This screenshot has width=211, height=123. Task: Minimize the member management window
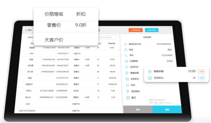165,28
